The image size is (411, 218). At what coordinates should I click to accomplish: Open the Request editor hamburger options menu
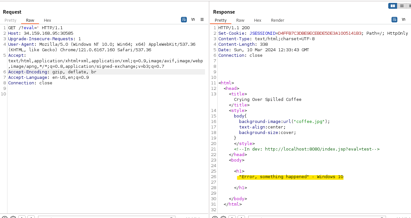202,20
